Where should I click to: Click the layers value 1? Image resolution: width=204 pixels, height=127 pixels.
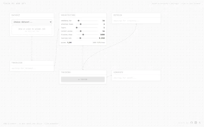104,28
